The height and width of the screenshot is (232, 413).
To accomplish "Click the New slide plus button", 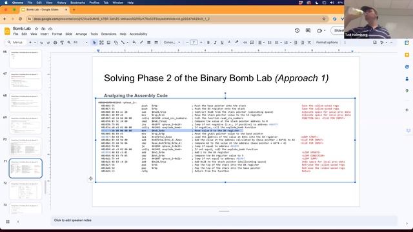I will (x=30, y=43).
